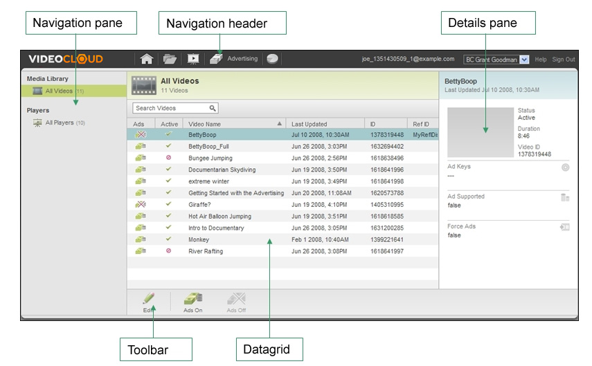Select the Hot Air Balloon Jumping row
This screenshot has height=366, width=592.
282,216
